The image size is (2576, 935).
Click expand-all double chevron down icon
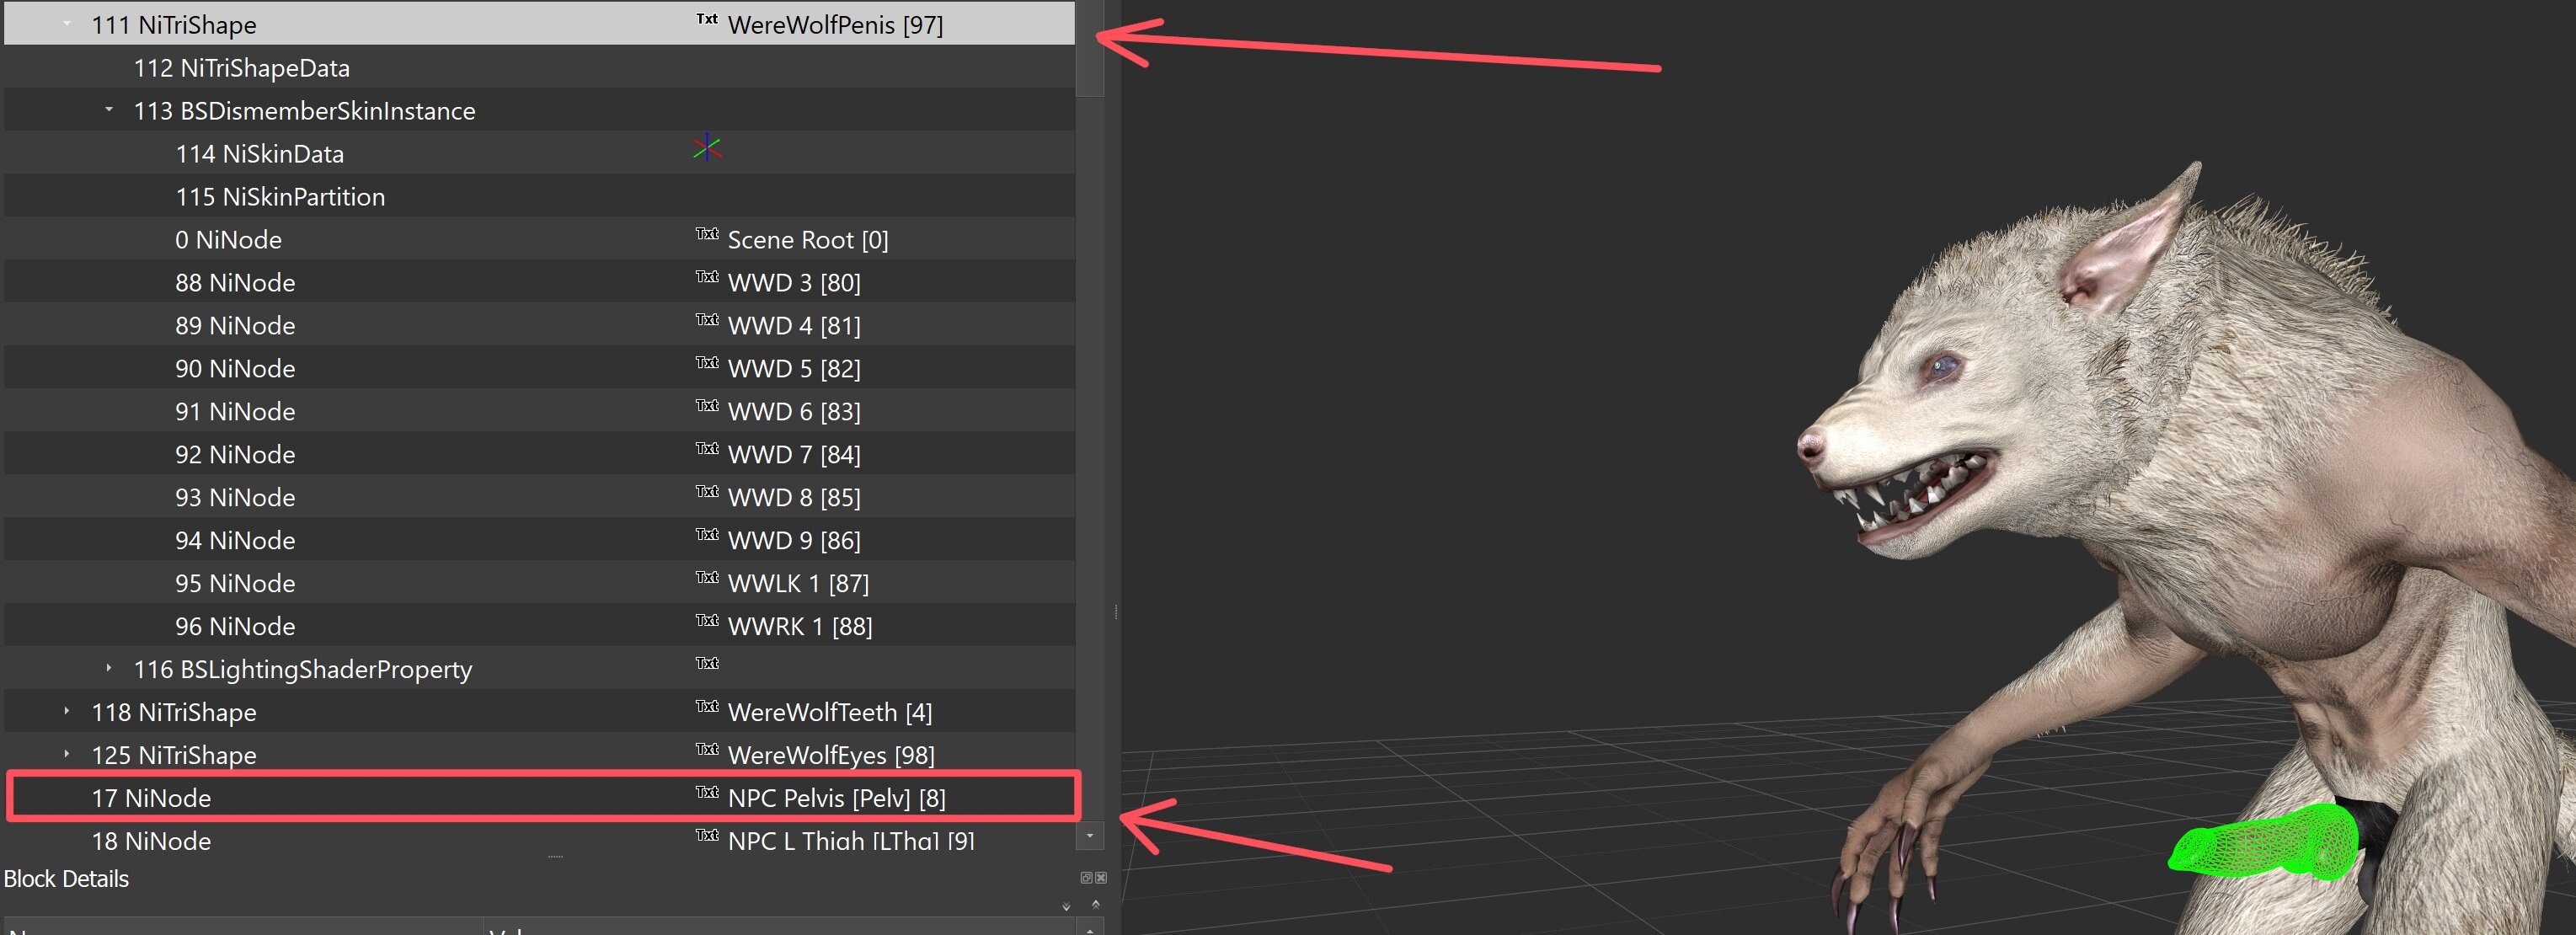pos(1066,907)
